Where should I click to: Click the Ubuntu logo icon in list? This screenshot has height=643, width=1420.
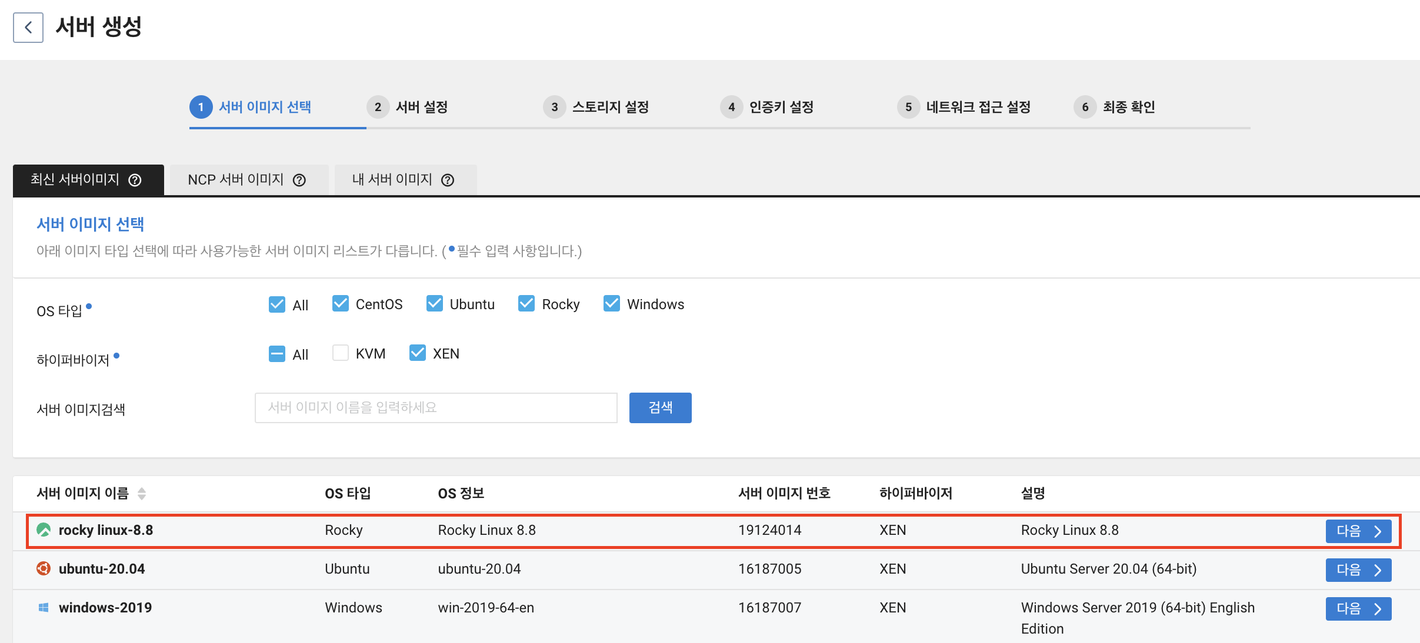[44, 568]
